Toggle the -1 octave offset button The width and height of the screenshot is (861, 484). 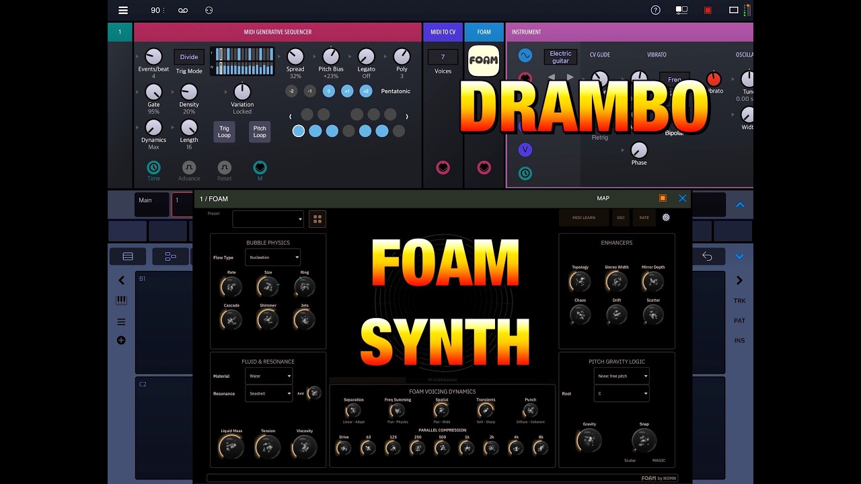click(x=310, y=91)
